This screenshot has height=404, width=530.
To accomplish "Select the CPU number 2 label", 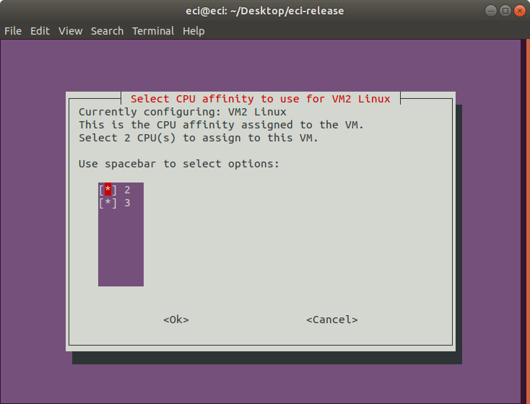I will tap(127, 190).
